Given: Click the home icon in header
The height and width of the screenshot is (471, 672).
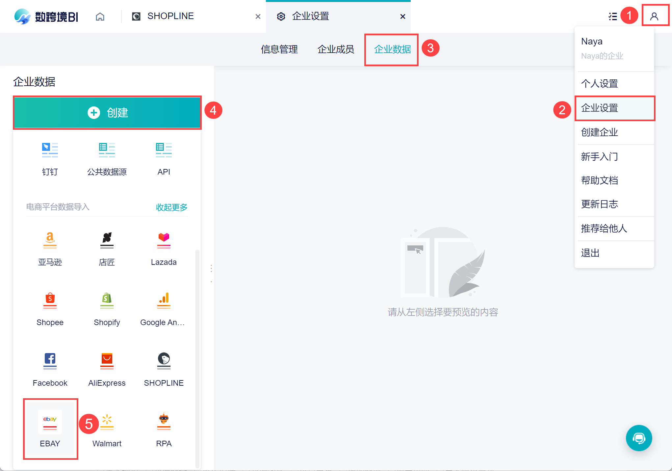Looking at the screenshot, I should point(100,16).
